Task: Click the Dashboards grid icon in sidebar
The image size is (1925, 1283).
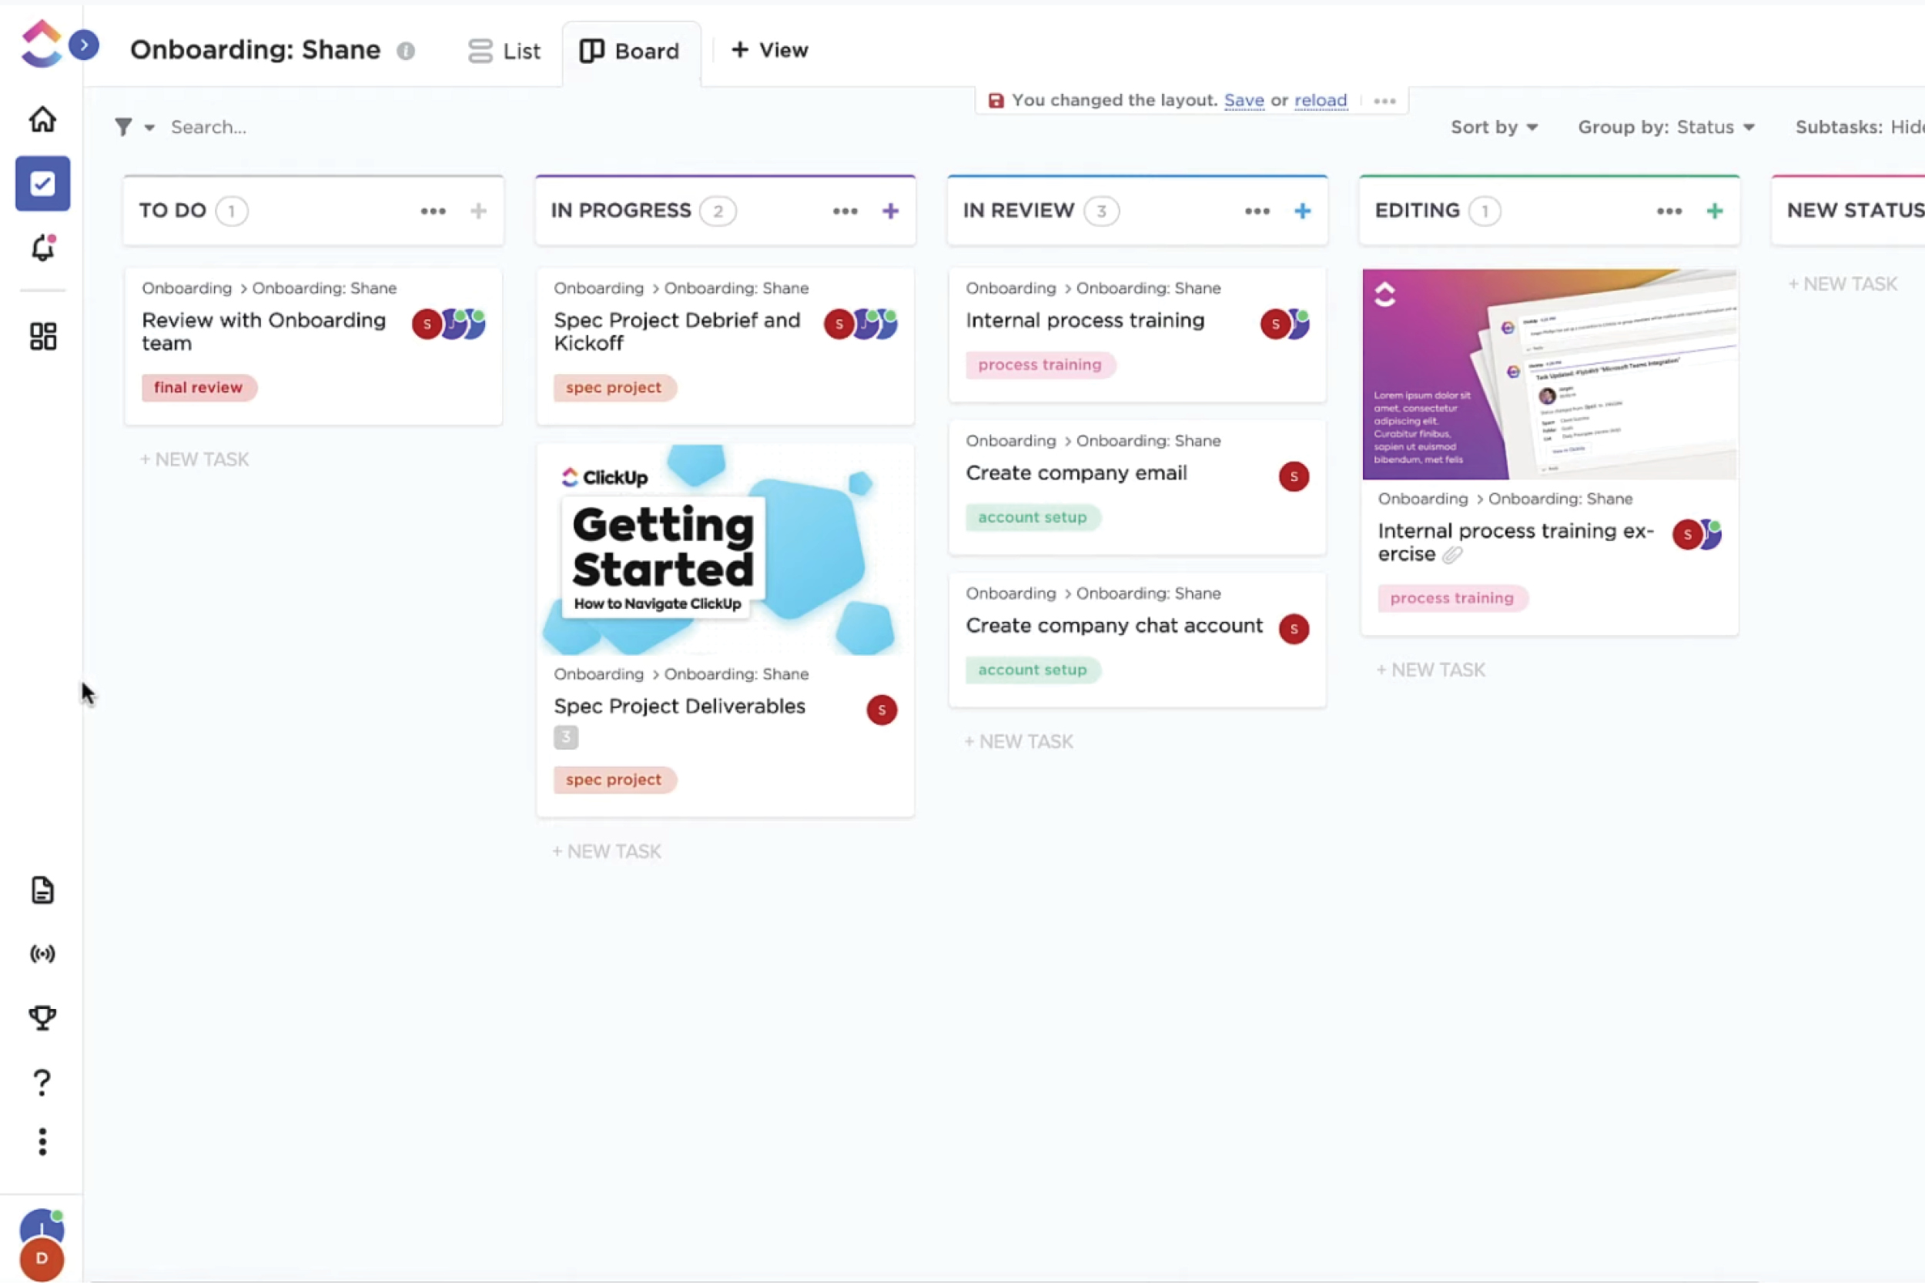Action: point(42,336)
